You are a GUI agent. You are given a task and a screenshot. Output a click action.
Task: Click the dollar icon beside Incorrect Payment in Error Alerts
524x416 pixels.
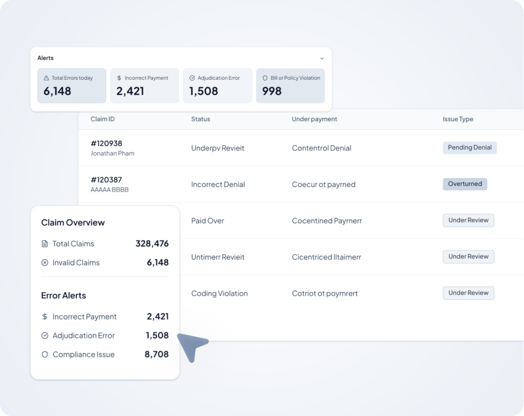click(45, 316)
